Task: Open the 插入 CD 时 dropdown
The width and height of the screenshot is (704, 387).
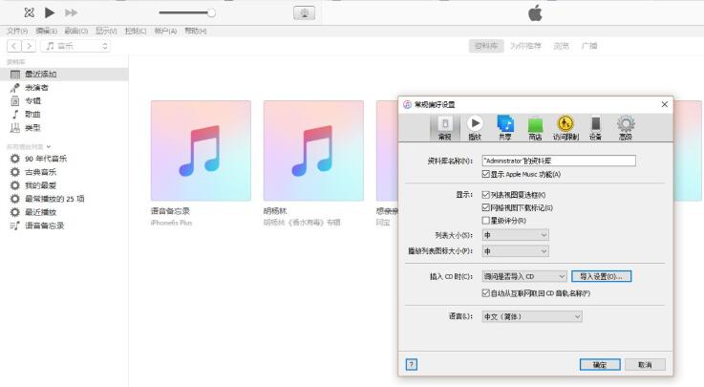Action: click(524, 276)
